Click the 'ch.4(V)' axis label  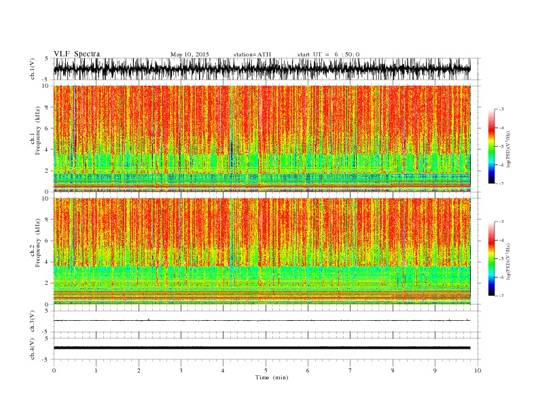pyautogui.click(x=33, y=349)
